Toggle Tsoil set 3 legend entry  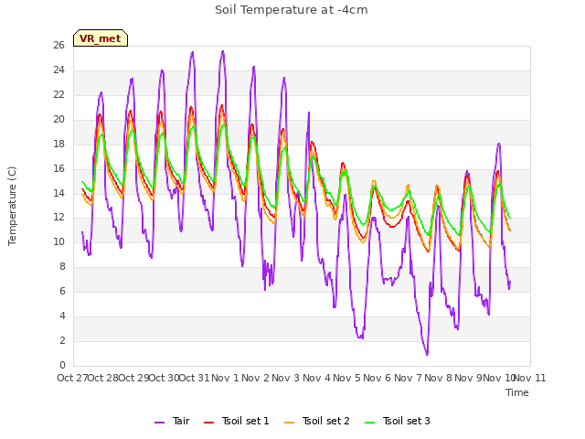click(398, 421)
